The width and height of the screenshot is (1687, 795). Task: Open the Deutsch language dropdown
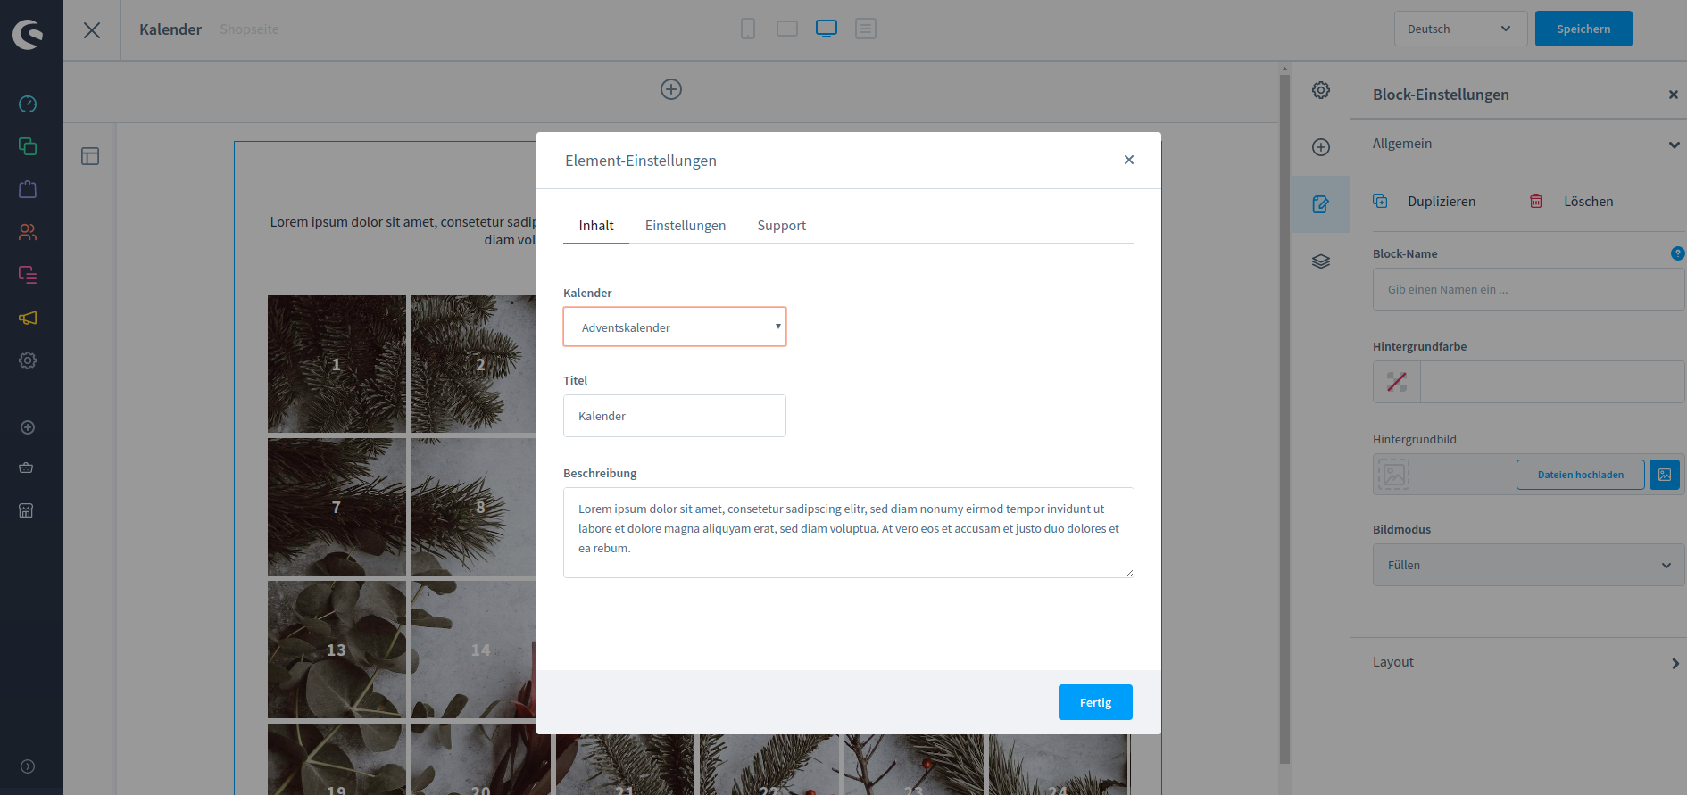tap(1460, 29)
